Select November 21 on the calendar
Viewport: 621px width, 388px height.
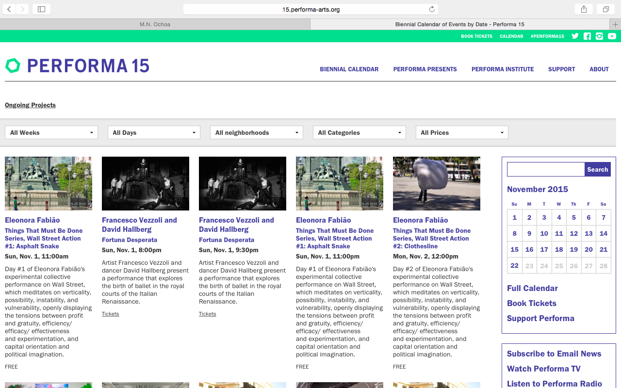(604, 249)
